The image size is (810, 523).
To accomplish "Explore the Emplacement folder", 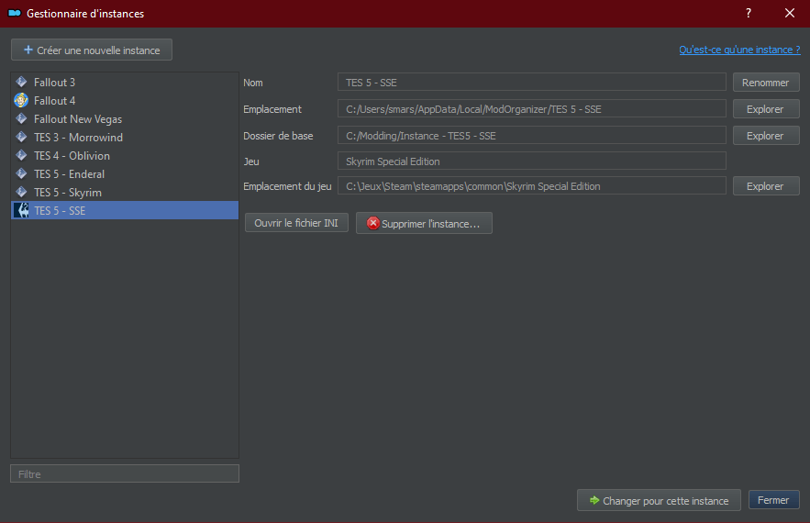I will click(x=766, y=109).
